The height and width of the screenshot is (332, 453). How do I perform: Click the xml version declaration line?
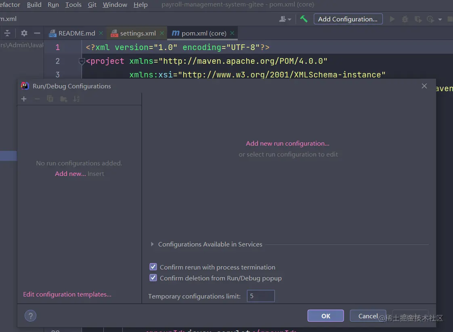coord(177,47)
